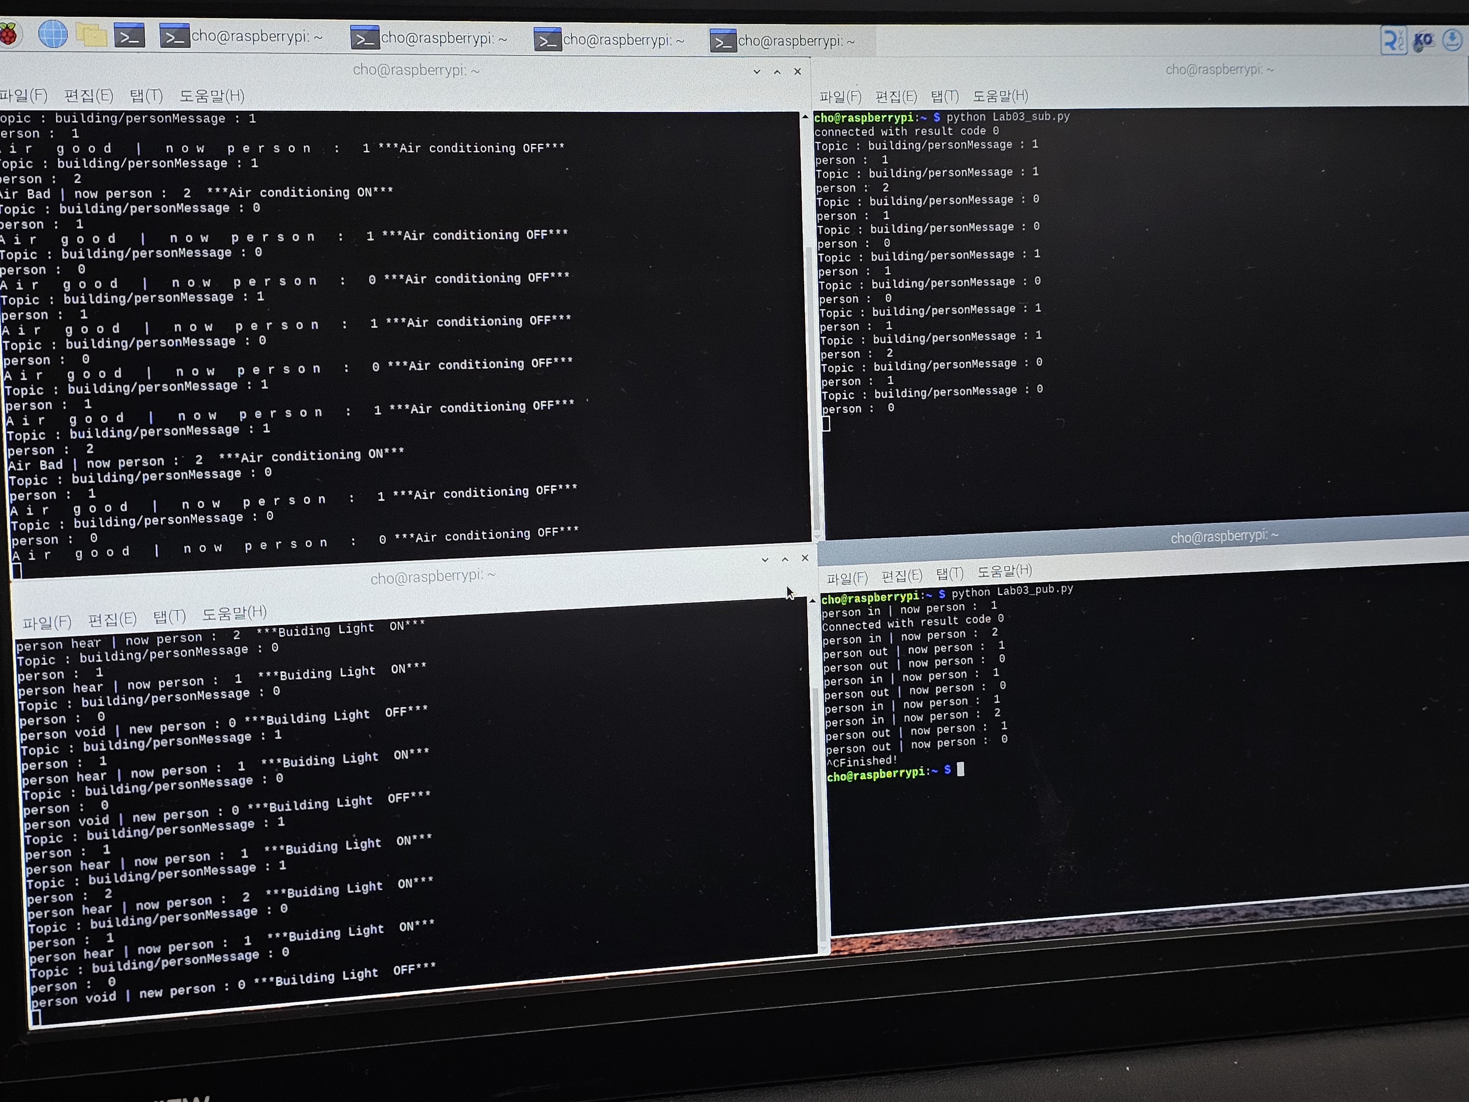Launch a new terminal from taskbar launcher

129,36
